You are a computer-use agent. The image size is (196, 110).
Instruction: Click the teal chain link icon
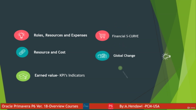(x=22, y=52)
